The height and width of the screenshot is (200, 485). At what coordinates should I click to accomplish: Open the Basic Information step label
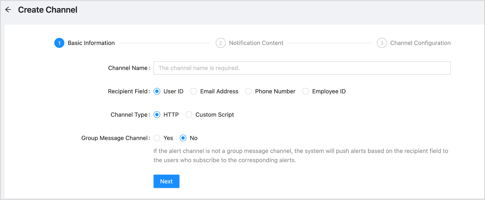pyautogui.click(x=91, y=43)
